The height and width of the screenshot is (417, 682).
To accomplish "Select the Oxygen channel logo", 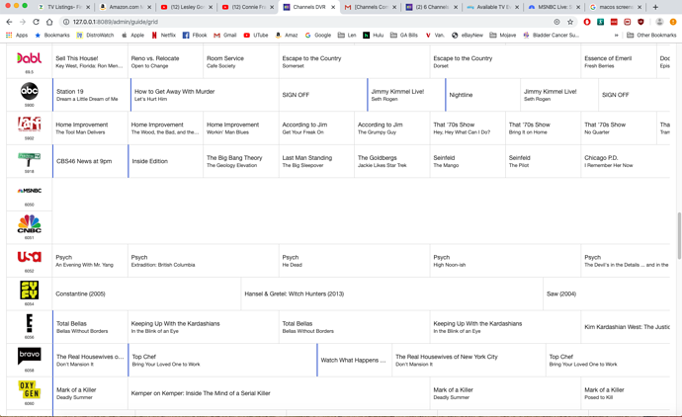I will pyautogui.click(x=29, y=390).
